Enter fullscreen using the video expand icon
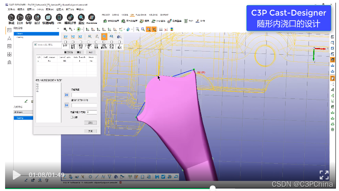Viewport: 339px width, 191px height. coord(324,175)
